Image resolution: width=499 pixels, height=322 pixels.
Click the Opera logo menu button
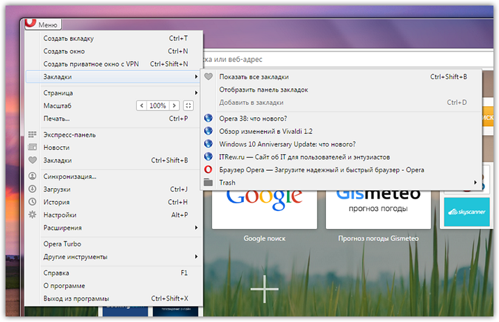click(43, 24)
